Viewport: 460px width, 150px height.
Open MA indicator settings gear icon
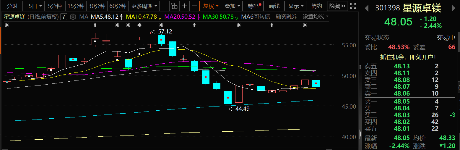[73, 17]
